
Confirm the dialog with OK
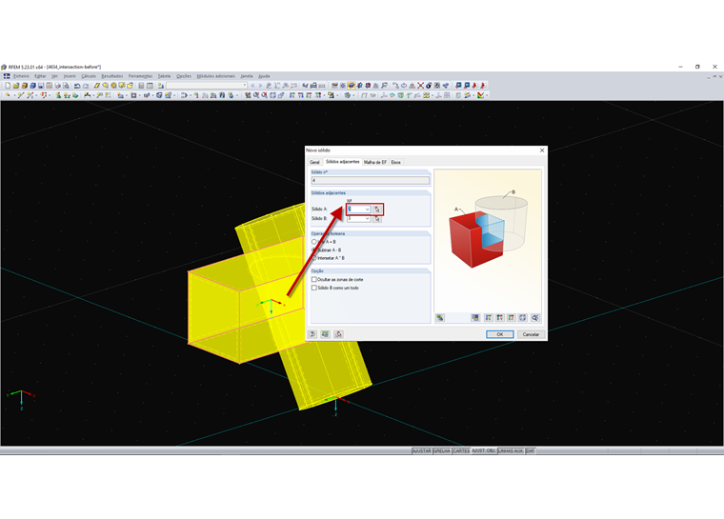pos(499,334)
